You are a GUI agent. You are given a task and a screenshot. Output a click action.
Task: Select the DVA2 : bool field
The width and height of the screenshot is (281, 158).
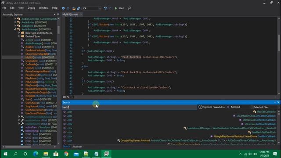click(x=38, y=138)
